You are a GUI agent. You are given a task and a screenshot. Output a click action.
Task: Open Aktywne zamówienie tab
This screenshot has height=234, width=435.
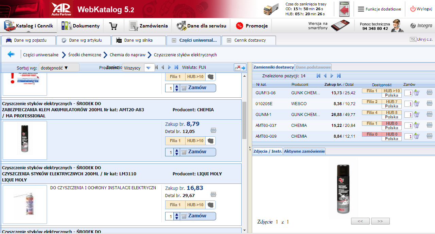click(304, 151)
